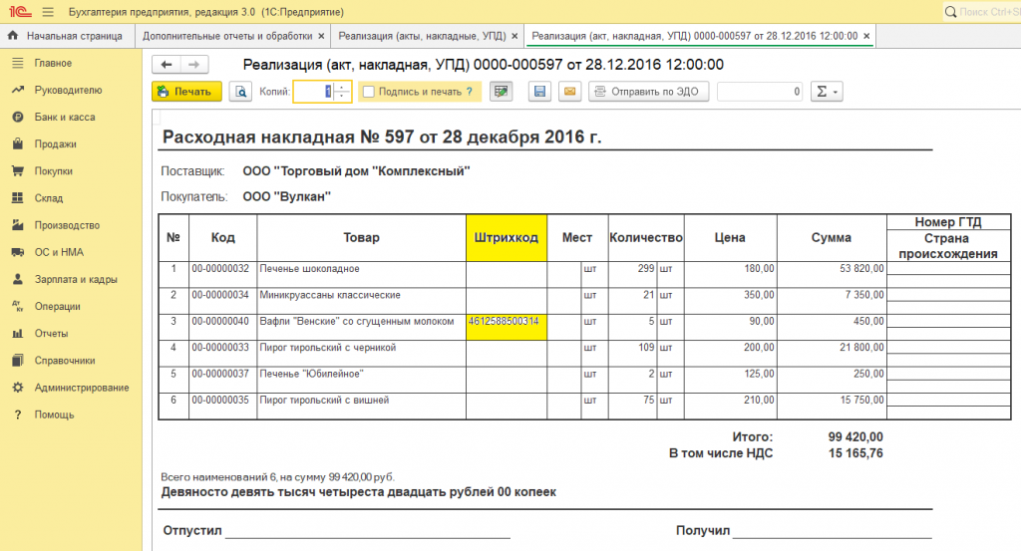Viewport: 1021px width, 551px height.
Task: Select the cell Печенье шоколадное
Action: pos(361,275)
